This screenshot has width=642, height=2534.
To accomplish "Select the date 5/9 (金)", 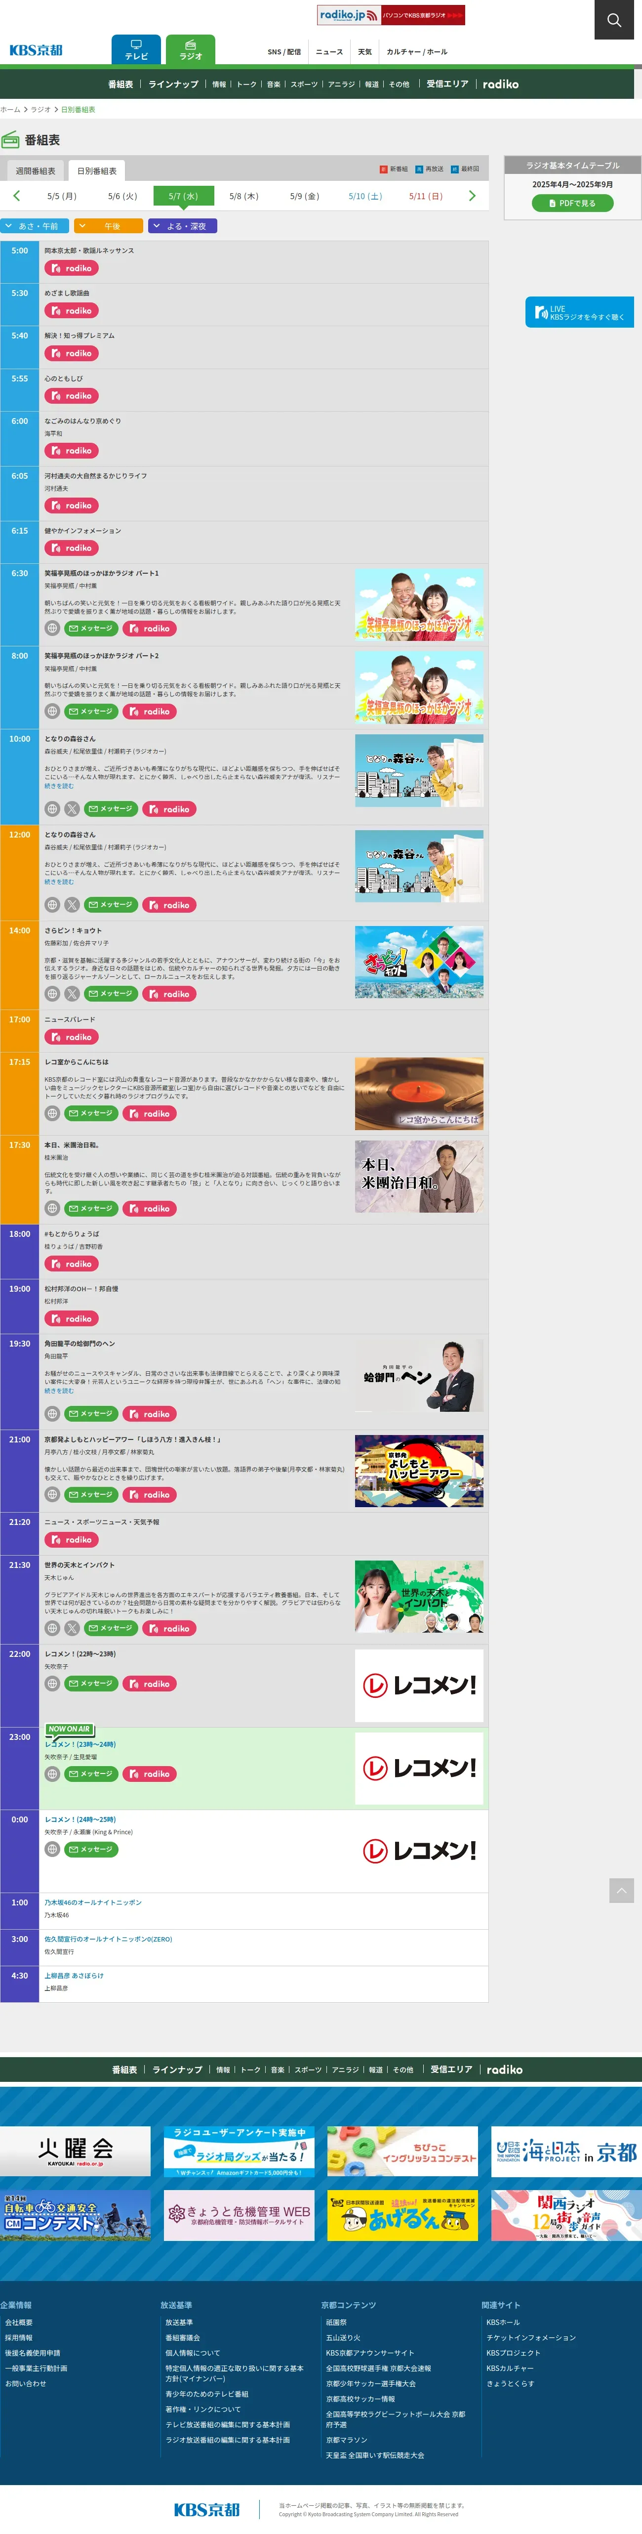I will 305,197.
